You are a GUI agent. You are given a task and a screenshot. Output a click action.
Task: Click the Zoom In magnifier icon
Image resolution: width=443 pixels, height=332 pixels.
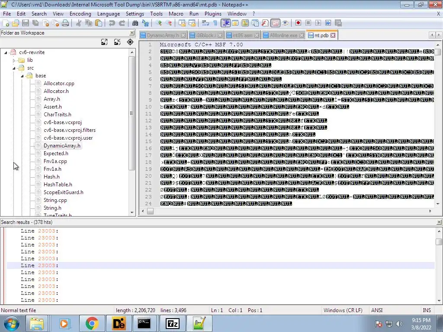tap(158, 23)
